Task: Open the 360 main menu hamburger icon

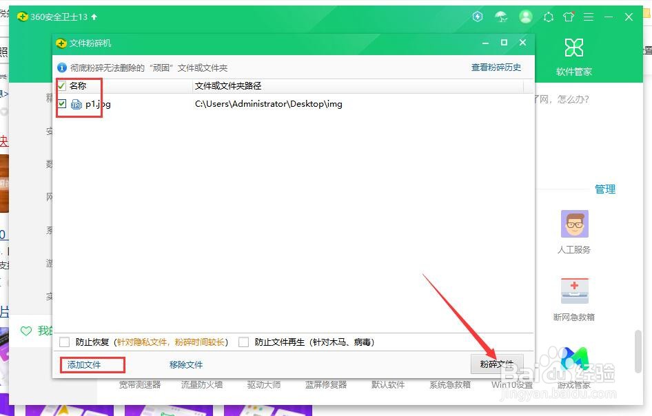Action: pyautogui.click(x=589, y=17)
